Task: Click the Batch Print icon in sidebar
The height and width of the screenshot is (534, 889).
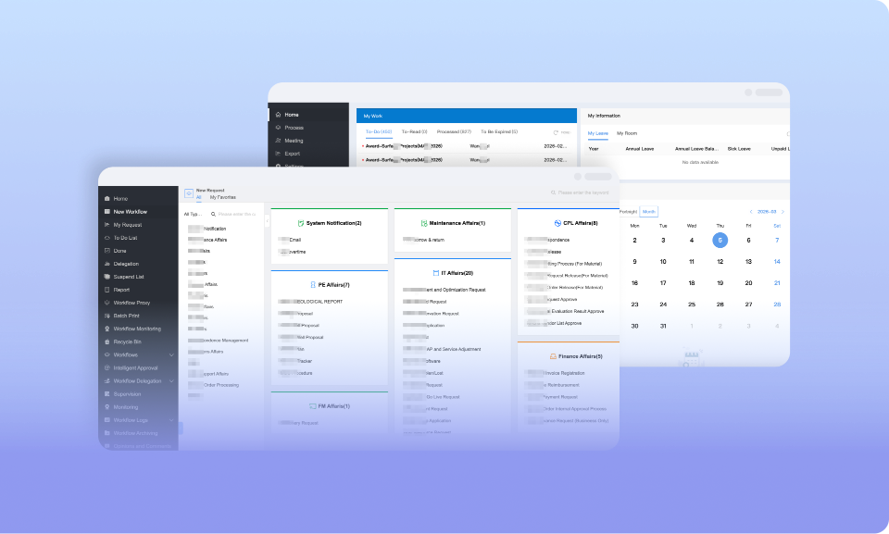Action: (x=107, y=316)
